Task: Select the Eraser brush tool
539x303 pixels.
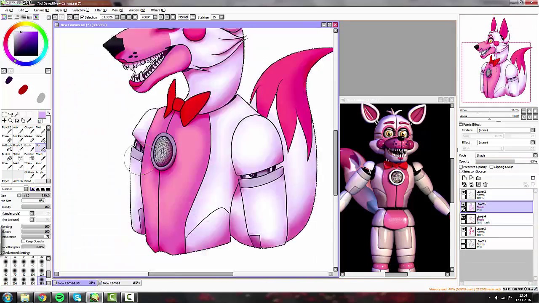Action: (x=7, y=139)
